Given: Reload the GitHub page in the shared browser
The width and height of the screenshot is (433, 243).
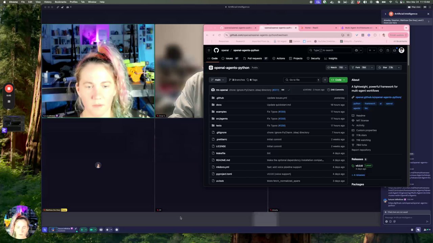Looking at the screenshot, I should point(219,35).
